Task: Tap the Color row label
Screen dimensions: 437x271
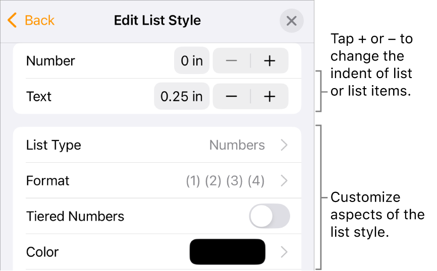Action: tap(42, 252)
